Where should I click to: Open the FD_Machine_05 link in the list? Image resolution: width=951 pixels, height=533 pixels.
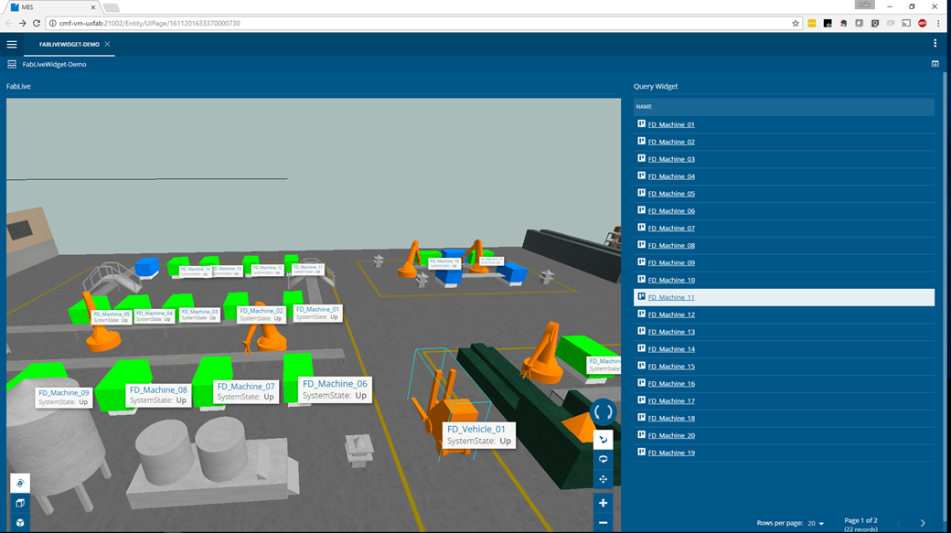(x=671, y=194)
